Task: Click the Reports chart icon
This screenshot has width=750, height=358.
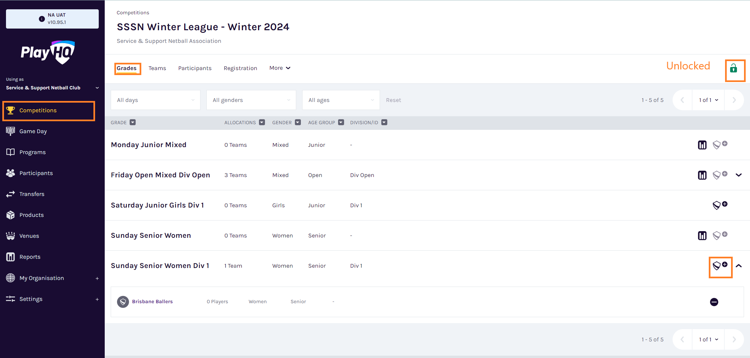Action: (x=11, y=257)
